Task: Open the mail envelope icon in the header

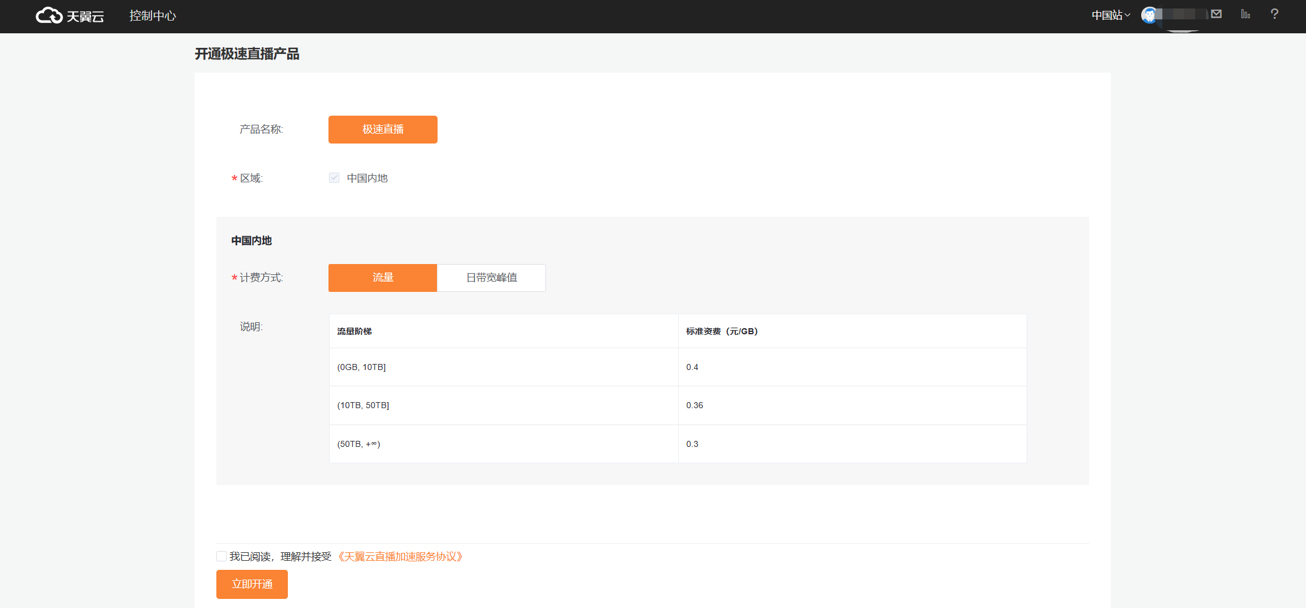Action: point(1216,15)
